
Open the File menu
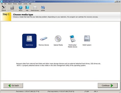coord(2,4)
